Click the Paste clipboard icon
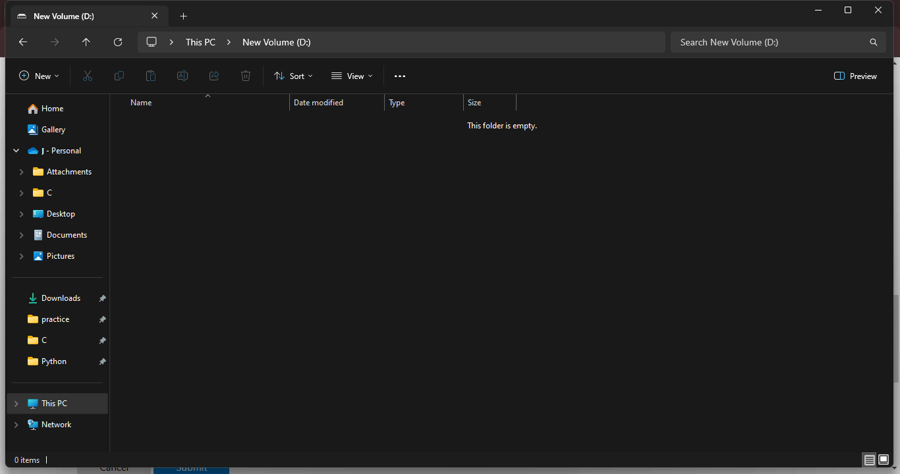This screenshot has width=900, height=474. point(151,76)
